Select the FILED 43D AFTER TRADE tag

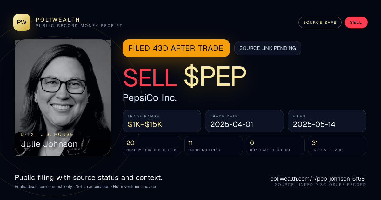[176, 48]
